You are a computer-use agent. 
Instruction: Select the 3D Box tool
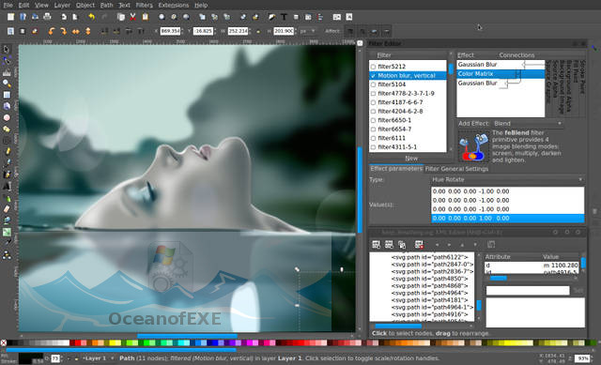tap(7, 106)
